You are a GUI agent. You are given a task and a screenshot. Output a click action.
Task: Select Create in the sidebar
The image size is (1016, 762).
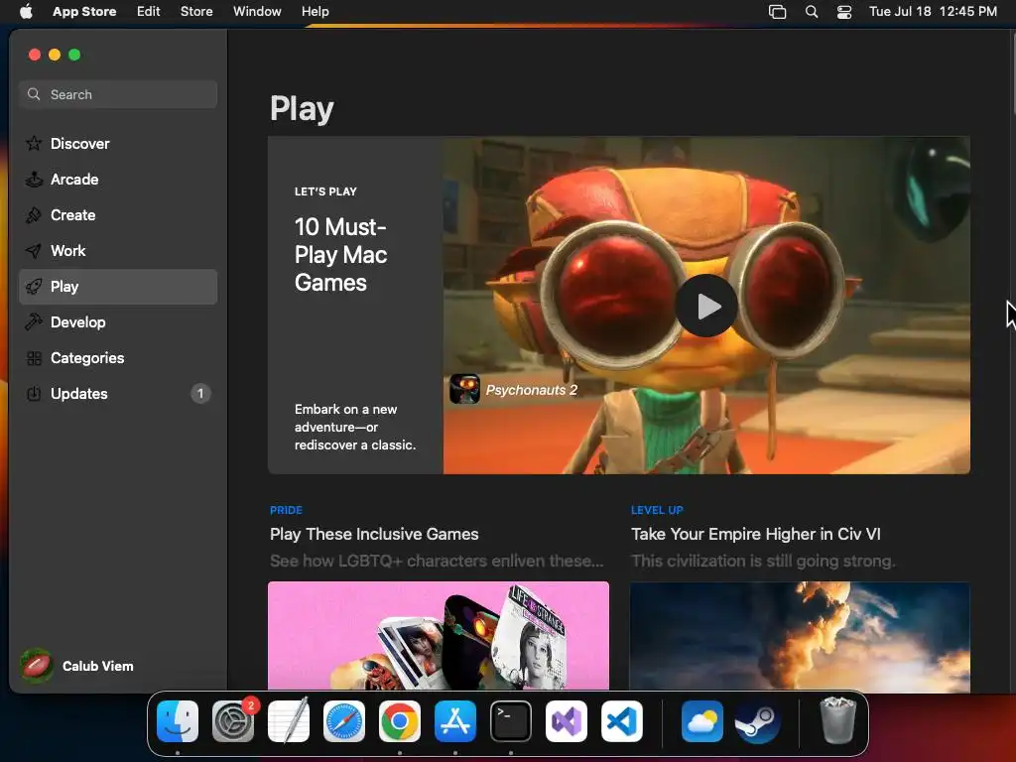point(118,214)
